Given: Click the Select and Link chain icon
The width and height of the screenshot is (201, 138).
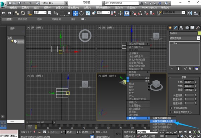Looking at the screenshot, I should tap(16, 13).
